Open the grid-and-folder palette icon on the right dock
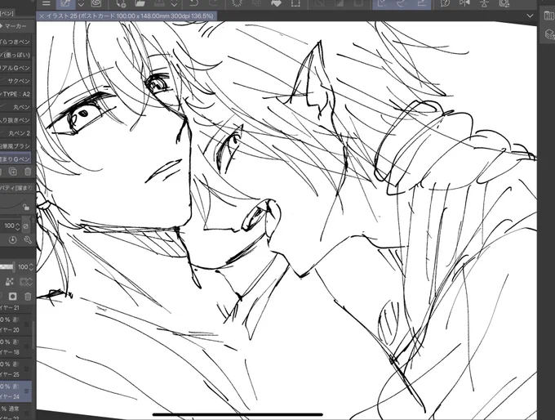555x420 pixels. (x=549, y=15)
